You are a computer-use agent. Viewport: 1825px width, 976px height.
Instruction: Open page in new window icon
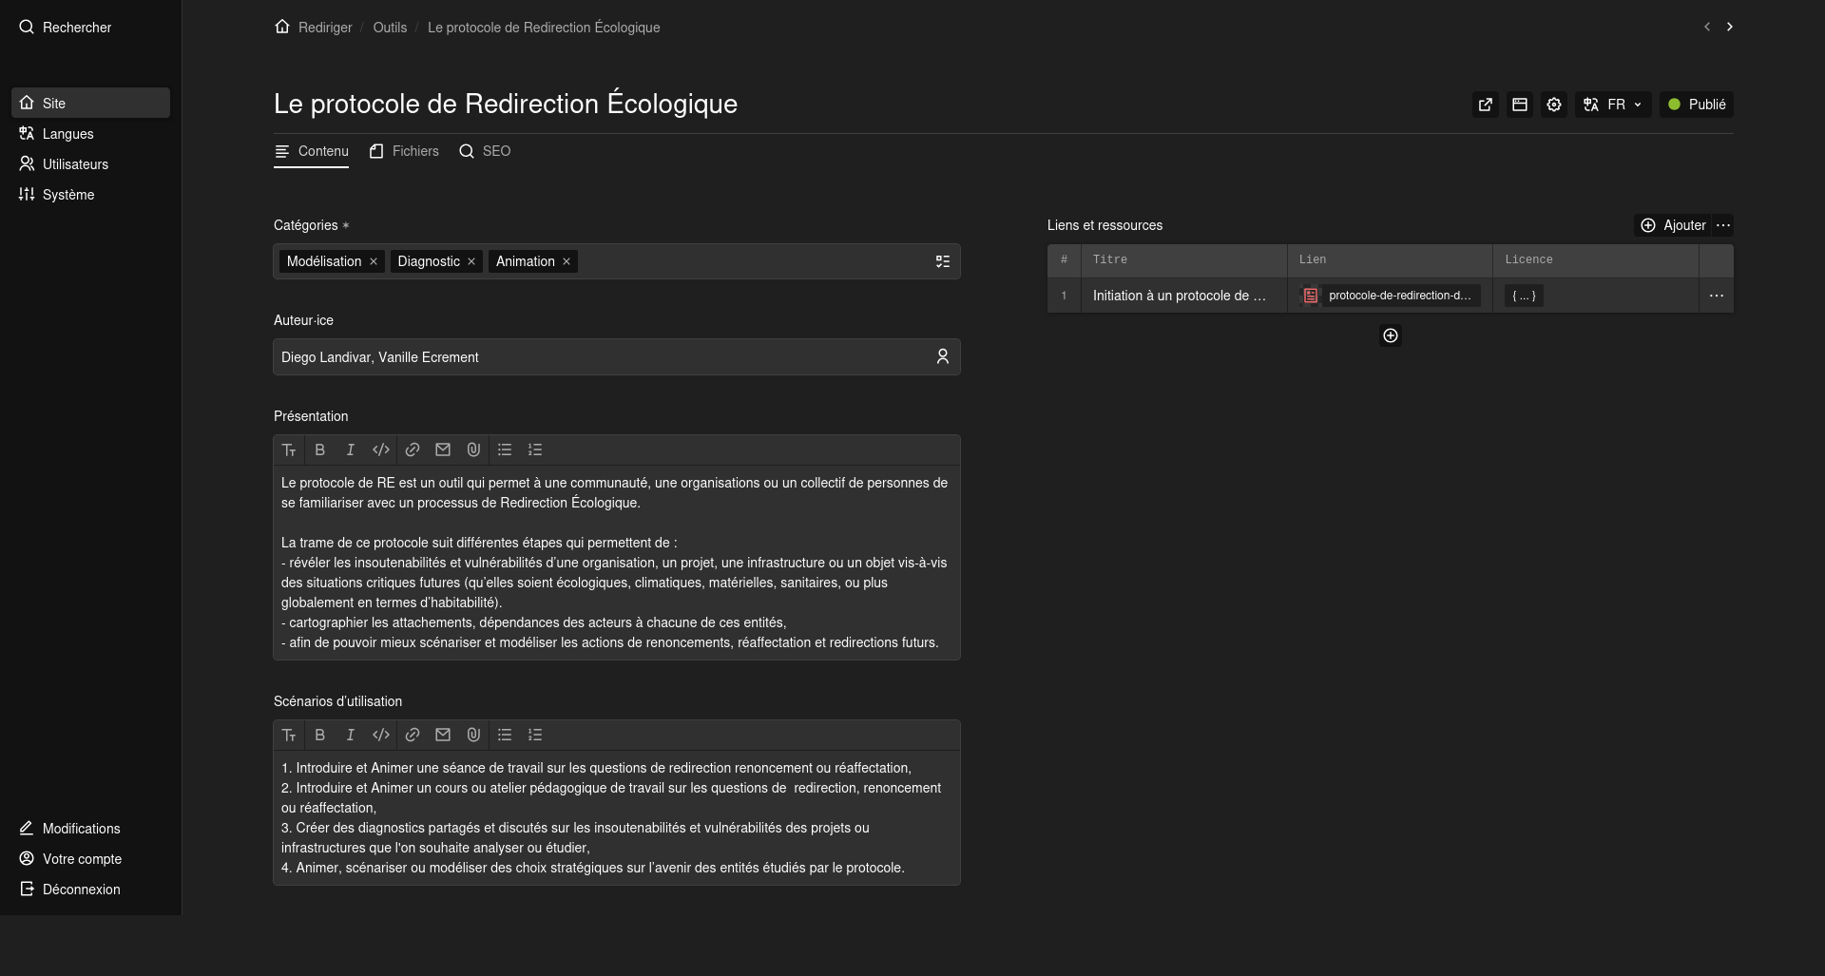point(1486,105)
